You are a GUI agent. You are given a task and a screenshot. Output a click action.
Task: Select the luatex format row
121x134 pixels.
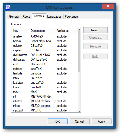click(45, 87)
